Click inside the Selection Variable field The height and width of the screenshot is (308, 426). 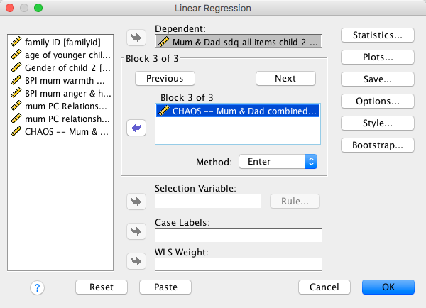pyautogui.click(x=208, y=201)
